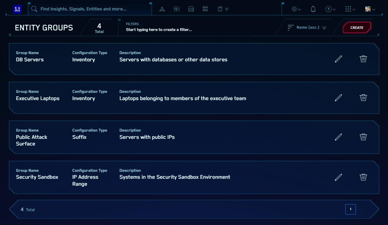Open the apps grid dropdown

point(350,9)
